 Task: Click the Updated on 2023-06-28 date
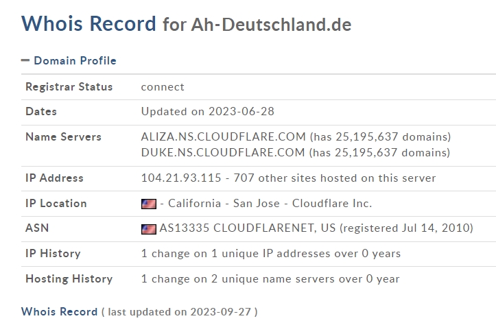[x=207, y=111]
